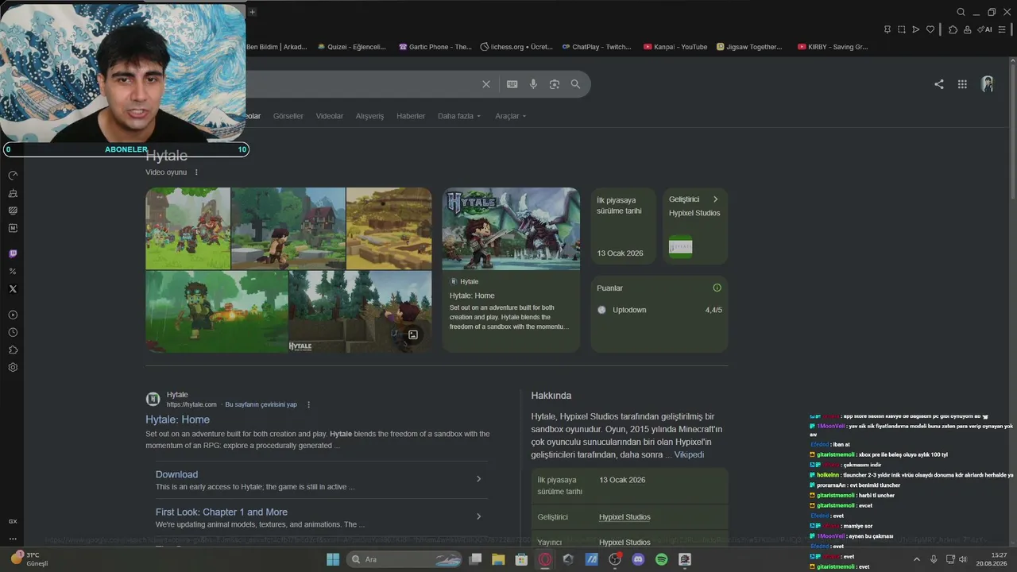This screenshot has height=572, width=1017.
Task: Open the GX Limiter gauge icon in sidebar
Action: [x=13, y=176]
